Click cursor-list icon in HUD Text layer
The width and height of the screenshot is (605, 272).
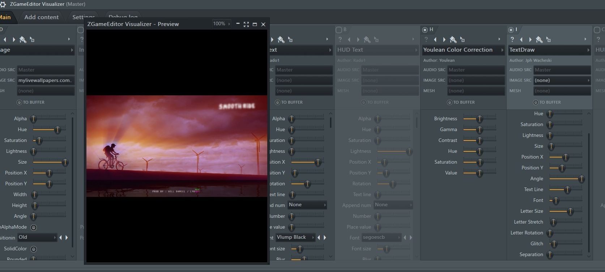click(376, 39)
